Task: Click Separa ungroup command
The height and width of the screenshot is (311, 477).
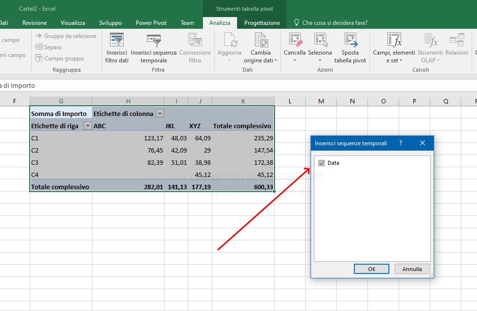Action: pyautogui.click(x=48, y=47)
